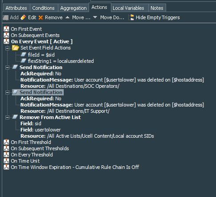Screen dimensions: 216x197
Task: Click the Add button label
Action: pyautogui.click(x=14, y=17)
